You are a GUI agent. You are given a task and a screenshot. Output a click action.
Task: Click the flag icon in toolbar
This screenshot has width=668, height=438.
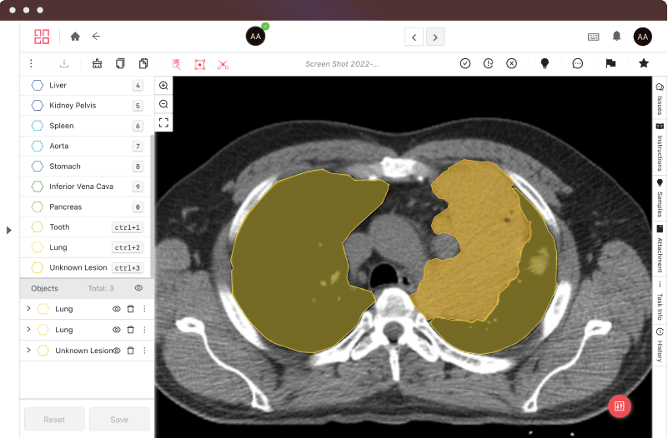tap(610, 63)
